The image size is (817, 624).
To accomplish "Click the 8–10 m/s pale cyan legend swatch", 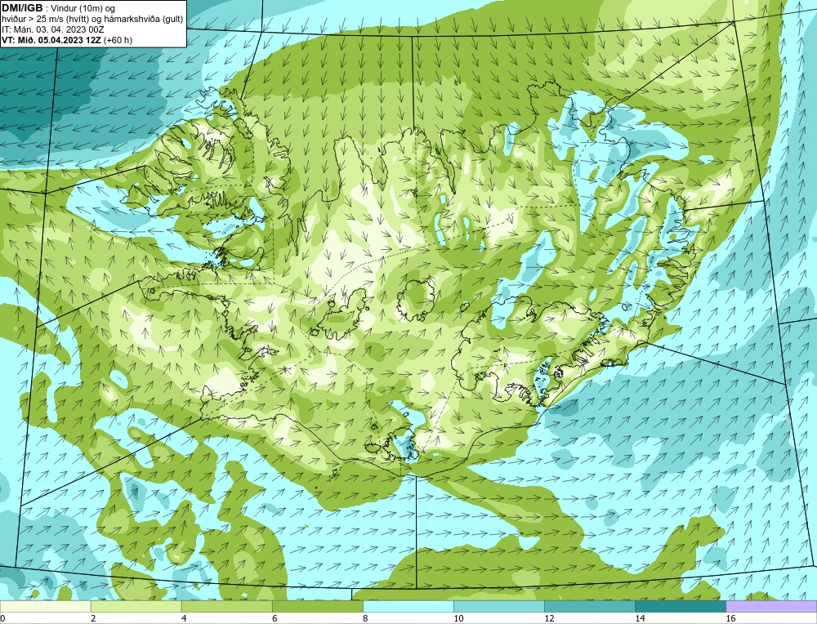I will [408, 606].
